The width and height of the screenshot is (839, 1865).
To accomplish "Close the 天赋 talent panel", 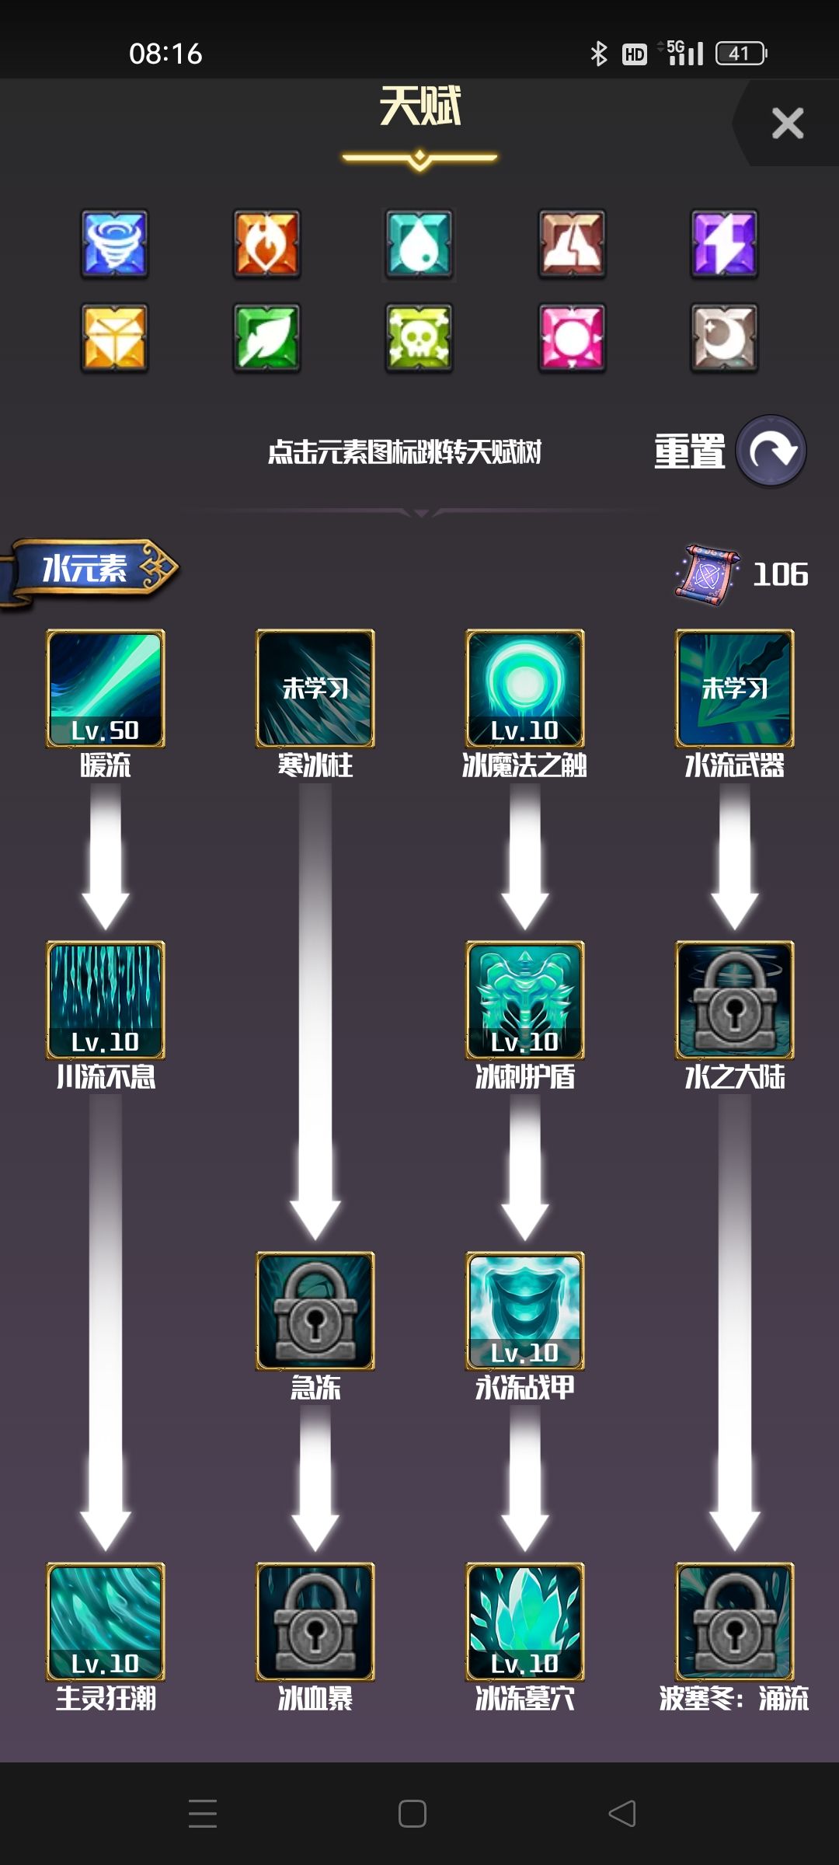I will [x=787, y=123].
